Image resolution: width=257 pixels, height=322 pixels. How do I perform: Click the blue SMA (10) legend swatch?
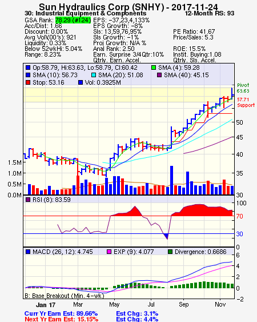pyautogui.click(x=28, y=75)
